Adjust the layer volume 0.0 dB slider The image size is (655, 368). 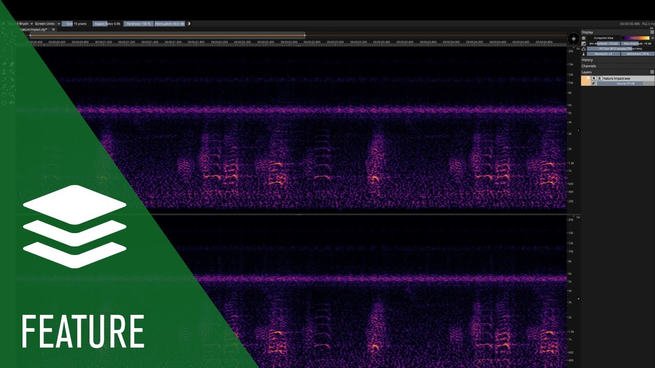(x=625, y=83)
